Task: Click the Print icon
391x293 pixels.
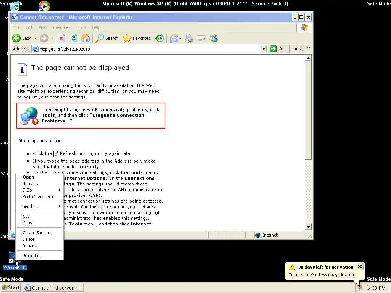Action: point(189,38)
